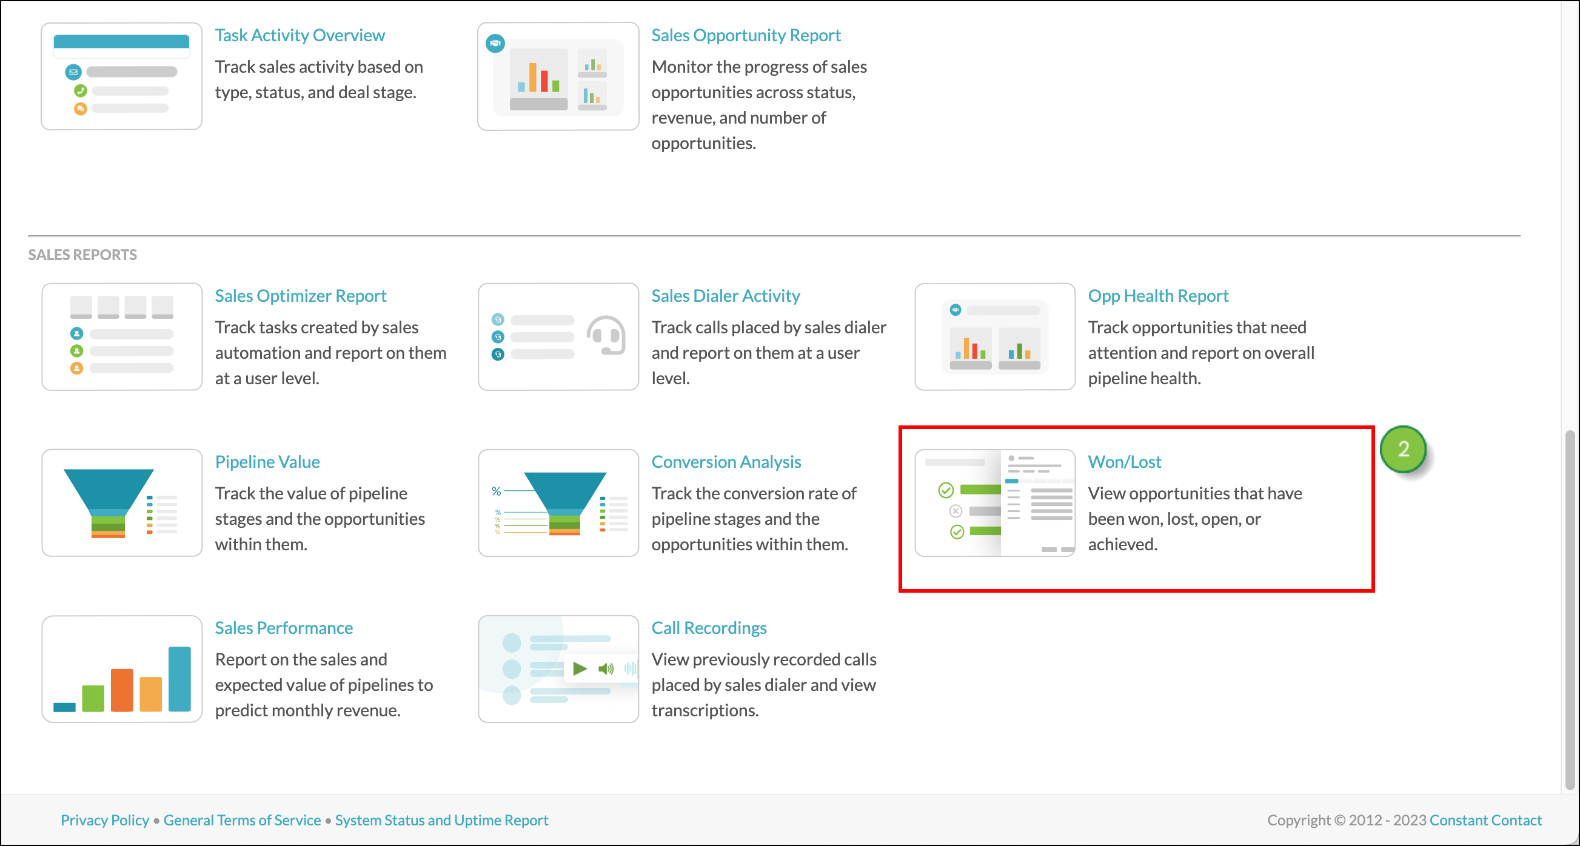This screenshot has height=846, width=1580.
Task: Open the Pipeline Value report link
Action: point(267,462)
